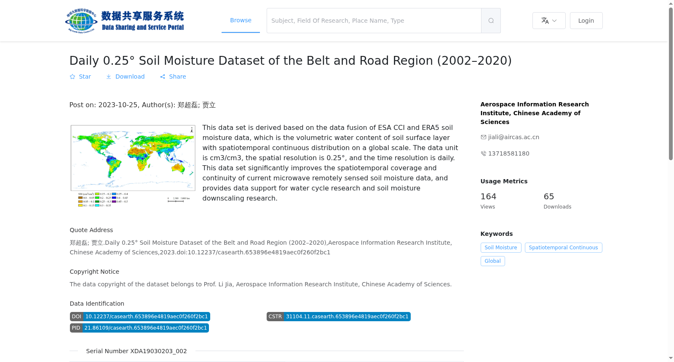Click the Aerospace Information Research Institute heading
Viewport: 674px width, 362px height.
535,113
